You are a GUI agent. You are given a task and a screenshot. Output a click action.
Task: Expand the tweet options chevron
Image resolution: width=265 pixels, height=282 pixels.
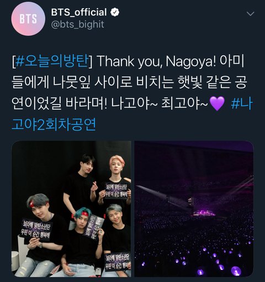coord(250,14)
